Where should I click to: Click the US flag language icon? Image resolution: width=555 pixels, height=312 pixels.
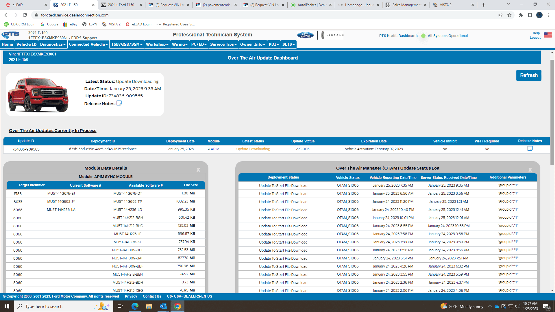(548, 35)
